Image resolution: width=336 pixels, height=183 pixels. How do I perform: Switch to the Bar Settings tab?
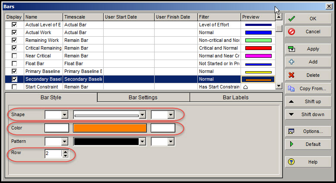[143, 98]
